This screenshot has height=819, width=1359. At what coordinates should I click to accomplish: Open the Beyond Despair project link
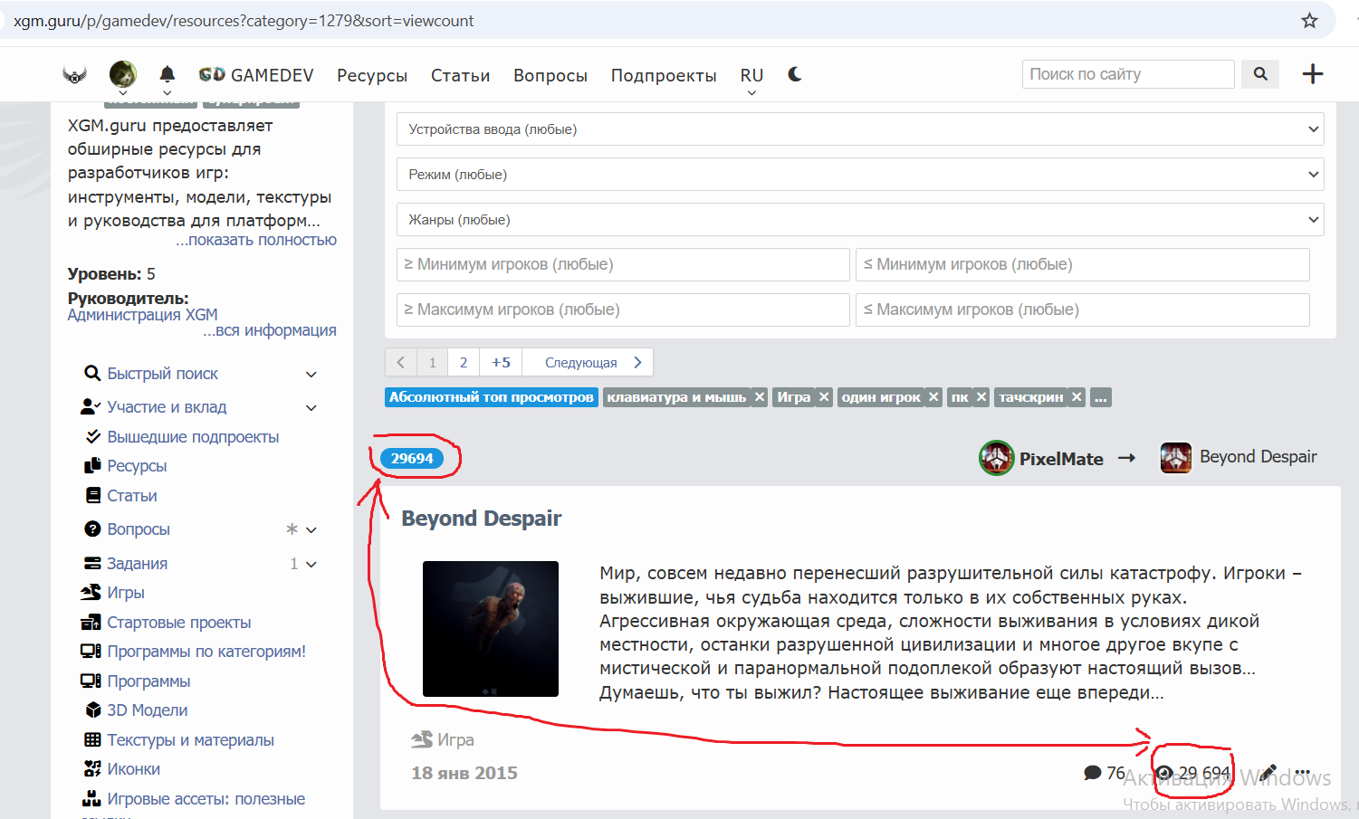[1259, 457]
